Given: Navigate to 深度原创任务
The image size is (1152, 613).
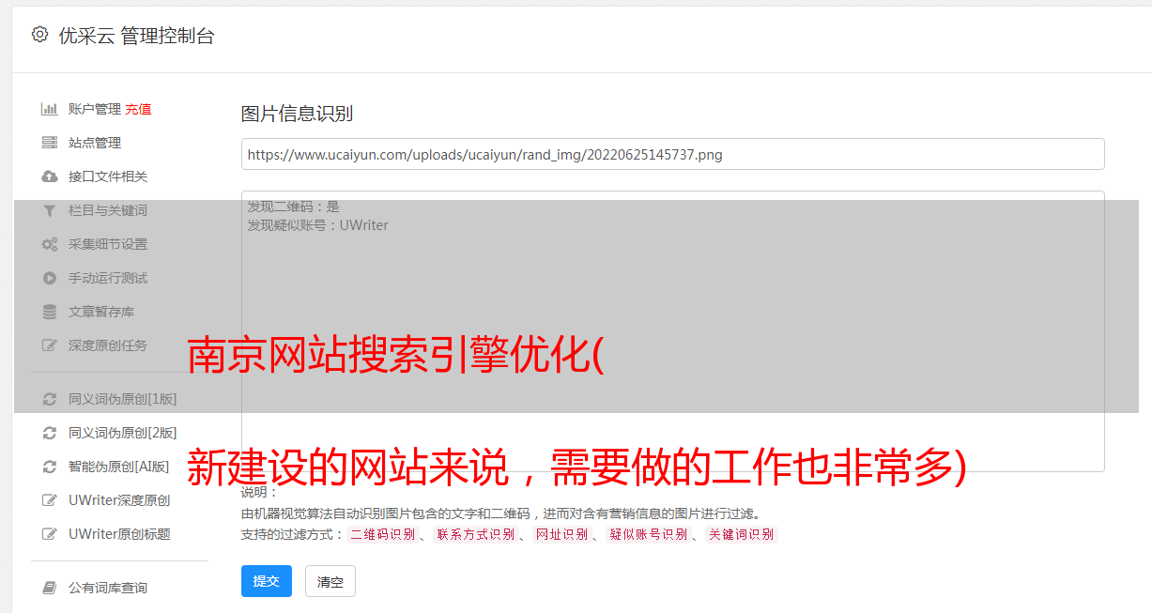Looking at the screenshot, I should (108, 345).
